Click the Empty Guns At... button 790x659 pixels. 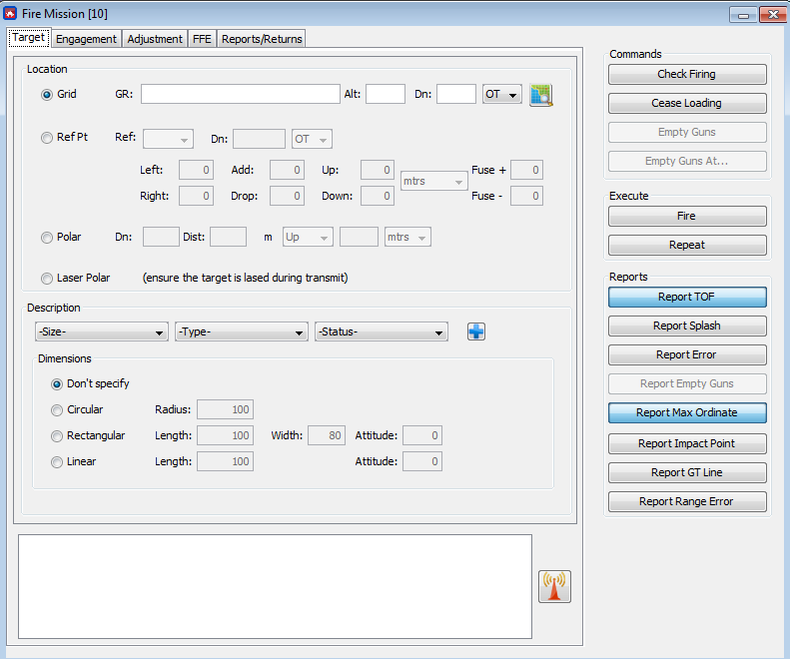(687, 161)
